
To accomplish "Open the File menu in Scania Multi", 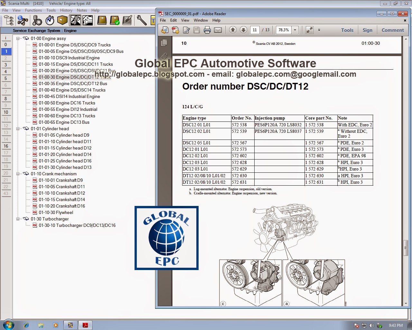I will coord(5,10).
